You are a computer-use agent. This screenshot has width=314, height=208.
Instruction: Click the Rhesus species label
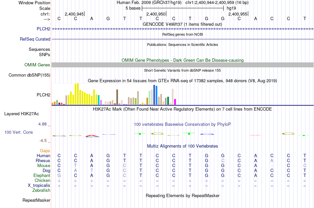click(x=43, y=160)
